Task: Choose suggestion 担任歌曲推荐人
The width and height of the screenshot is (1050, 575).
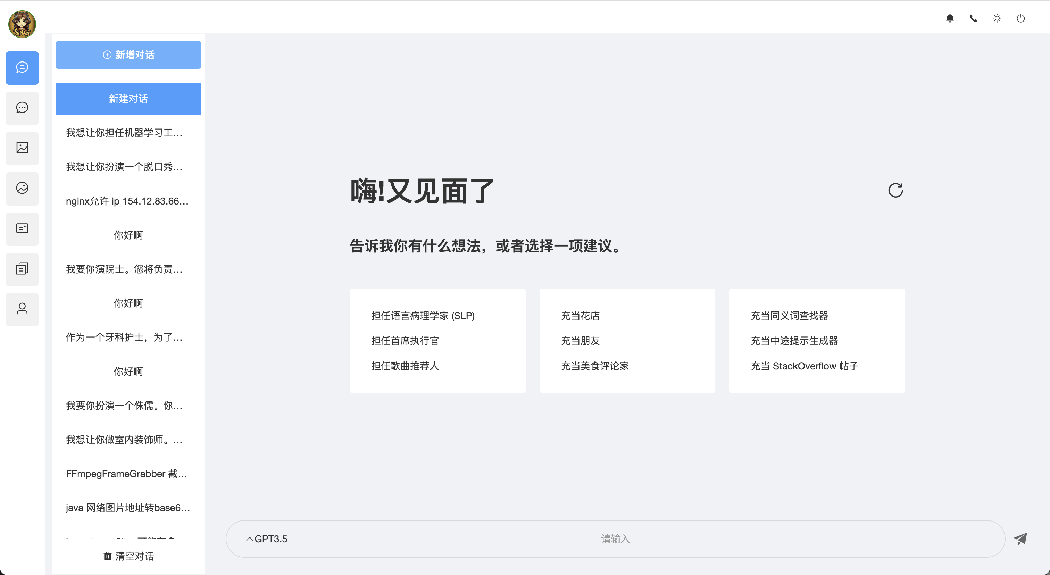Action: pyautogui.click(x=405, y=366)
